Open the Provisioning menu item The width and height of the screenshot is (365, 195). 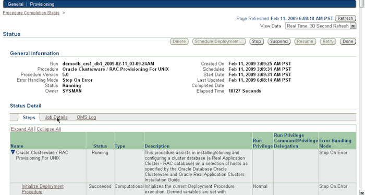click(42, 4)
